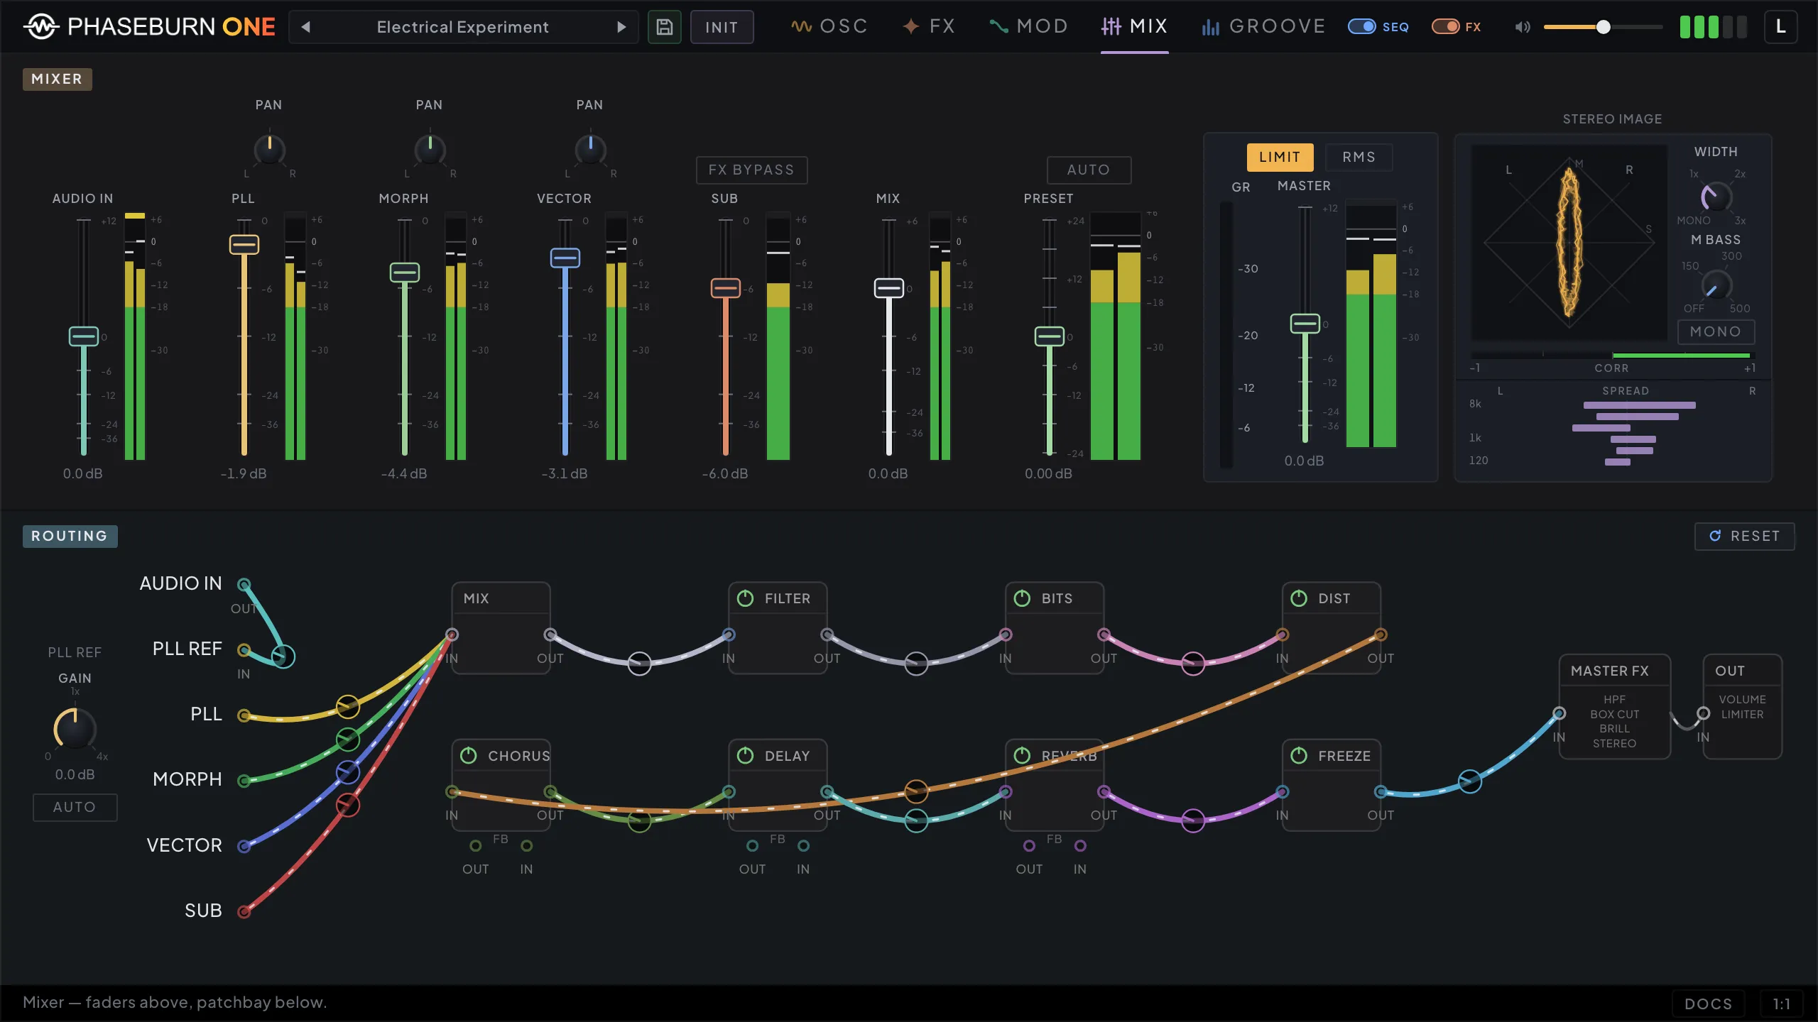
Task: Click the DELAY FB IN port
Action: click(x=803, y=845)
